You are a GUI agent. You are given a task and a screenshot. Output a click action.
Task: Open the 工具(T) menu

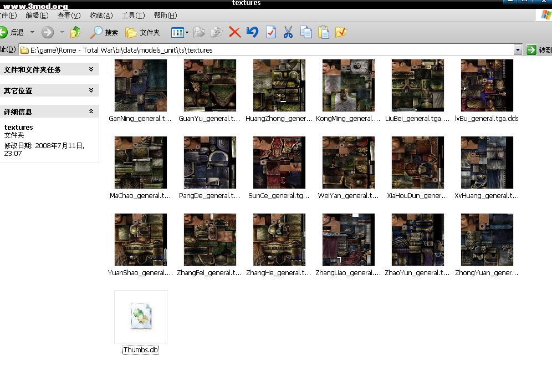(x=133, y=16)
